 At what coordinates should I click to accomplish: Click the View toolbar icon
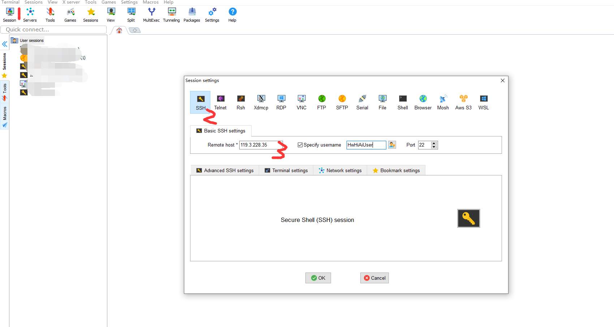(111, 15)
